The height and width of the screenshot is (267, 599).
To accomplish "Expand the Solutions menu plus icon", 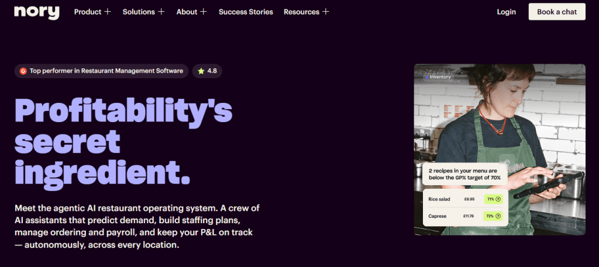I will [x=161, y=12].
